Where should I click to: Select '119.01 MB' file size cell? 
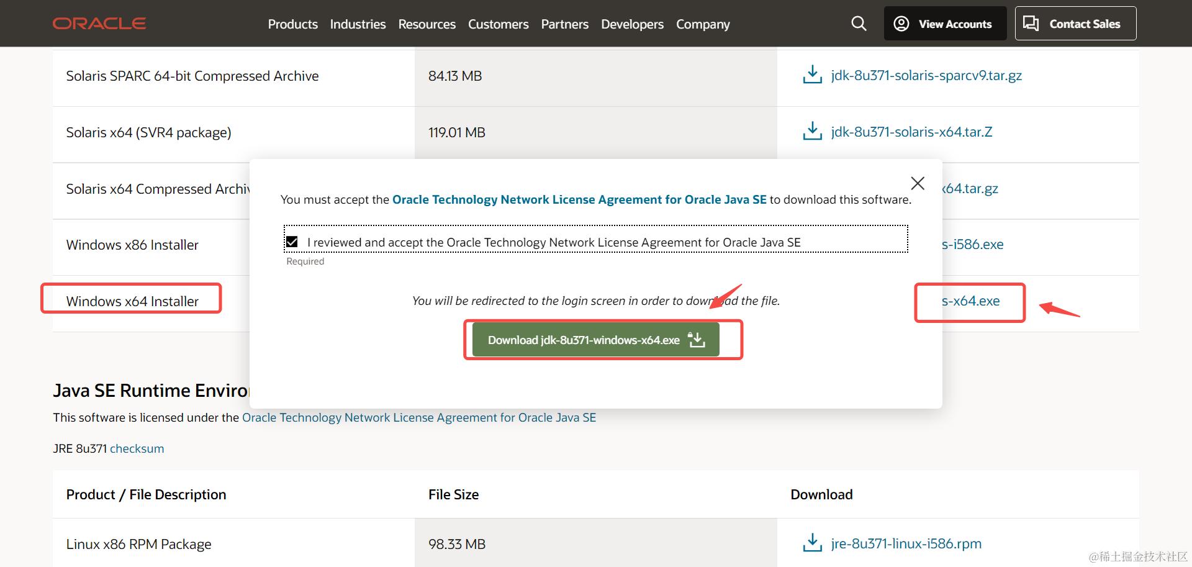457,132
